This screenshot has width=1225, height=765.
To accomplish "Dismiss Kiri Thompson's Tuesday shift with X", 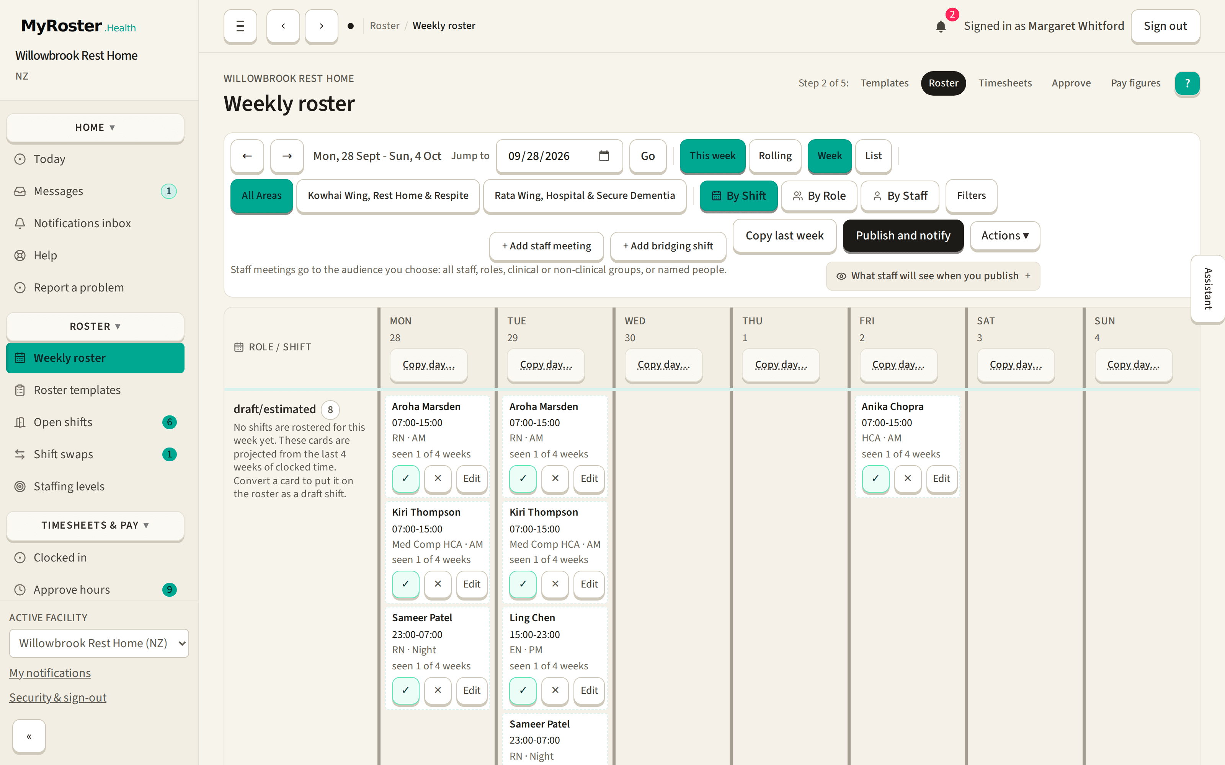I will click(555, 584).
